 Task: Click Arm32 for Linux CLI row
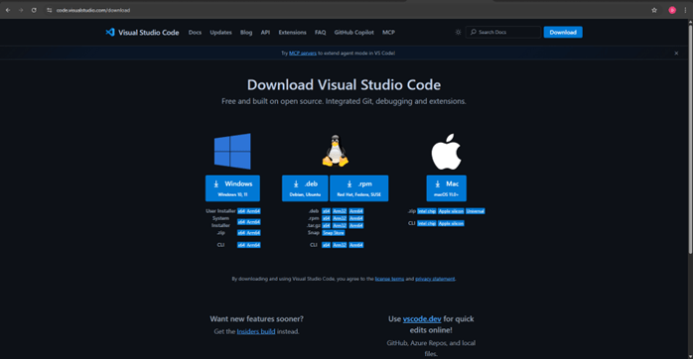coord(340,245)
